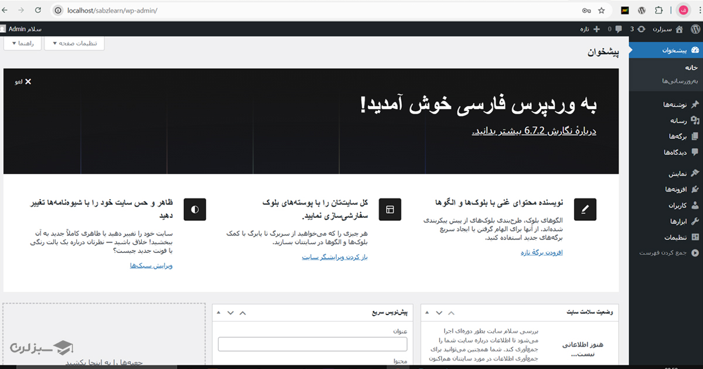This screenshot has width=703, height=369.
Task: Click the WordPress logo in the admin bar
Action: click(695, 28)
